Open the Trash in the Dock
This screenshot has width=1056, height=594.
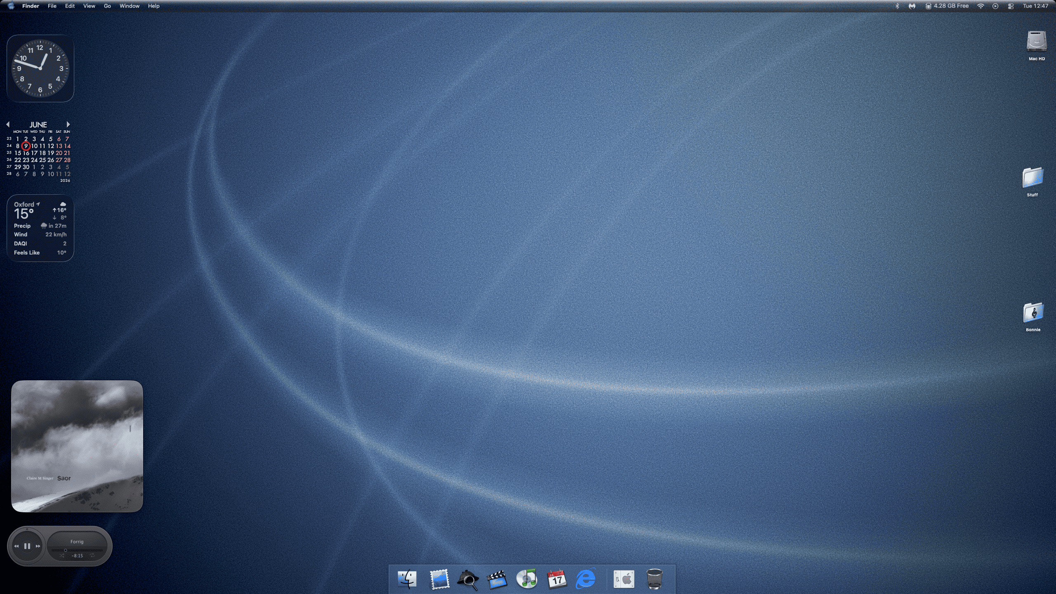[654, 579]
